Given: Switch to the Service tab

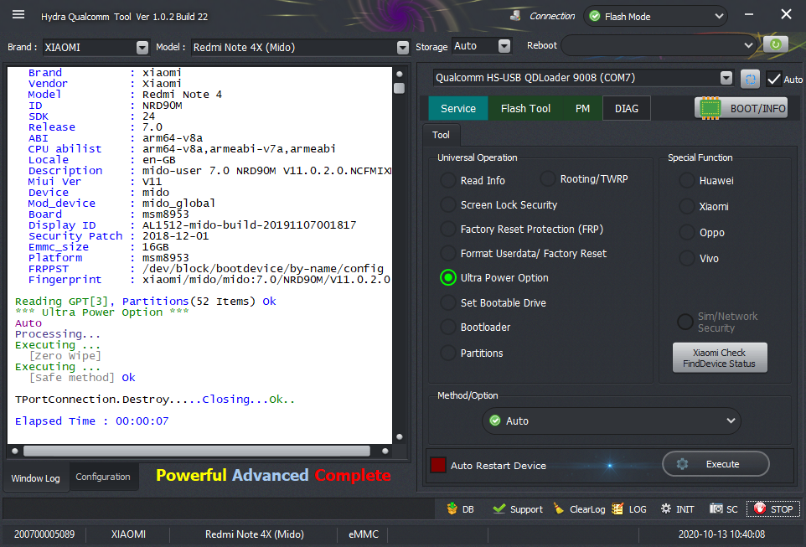Looking at the screenshot, I should coord(458,108).
